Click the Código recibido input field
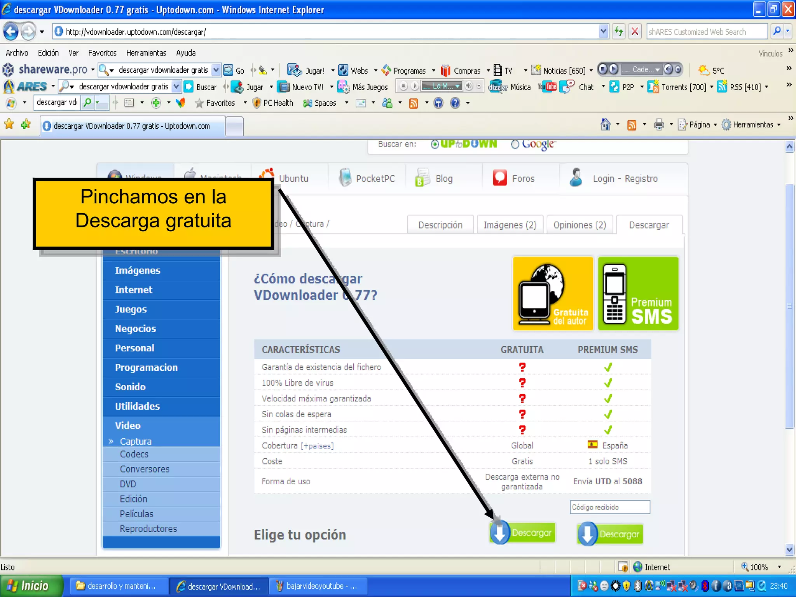 610,507
